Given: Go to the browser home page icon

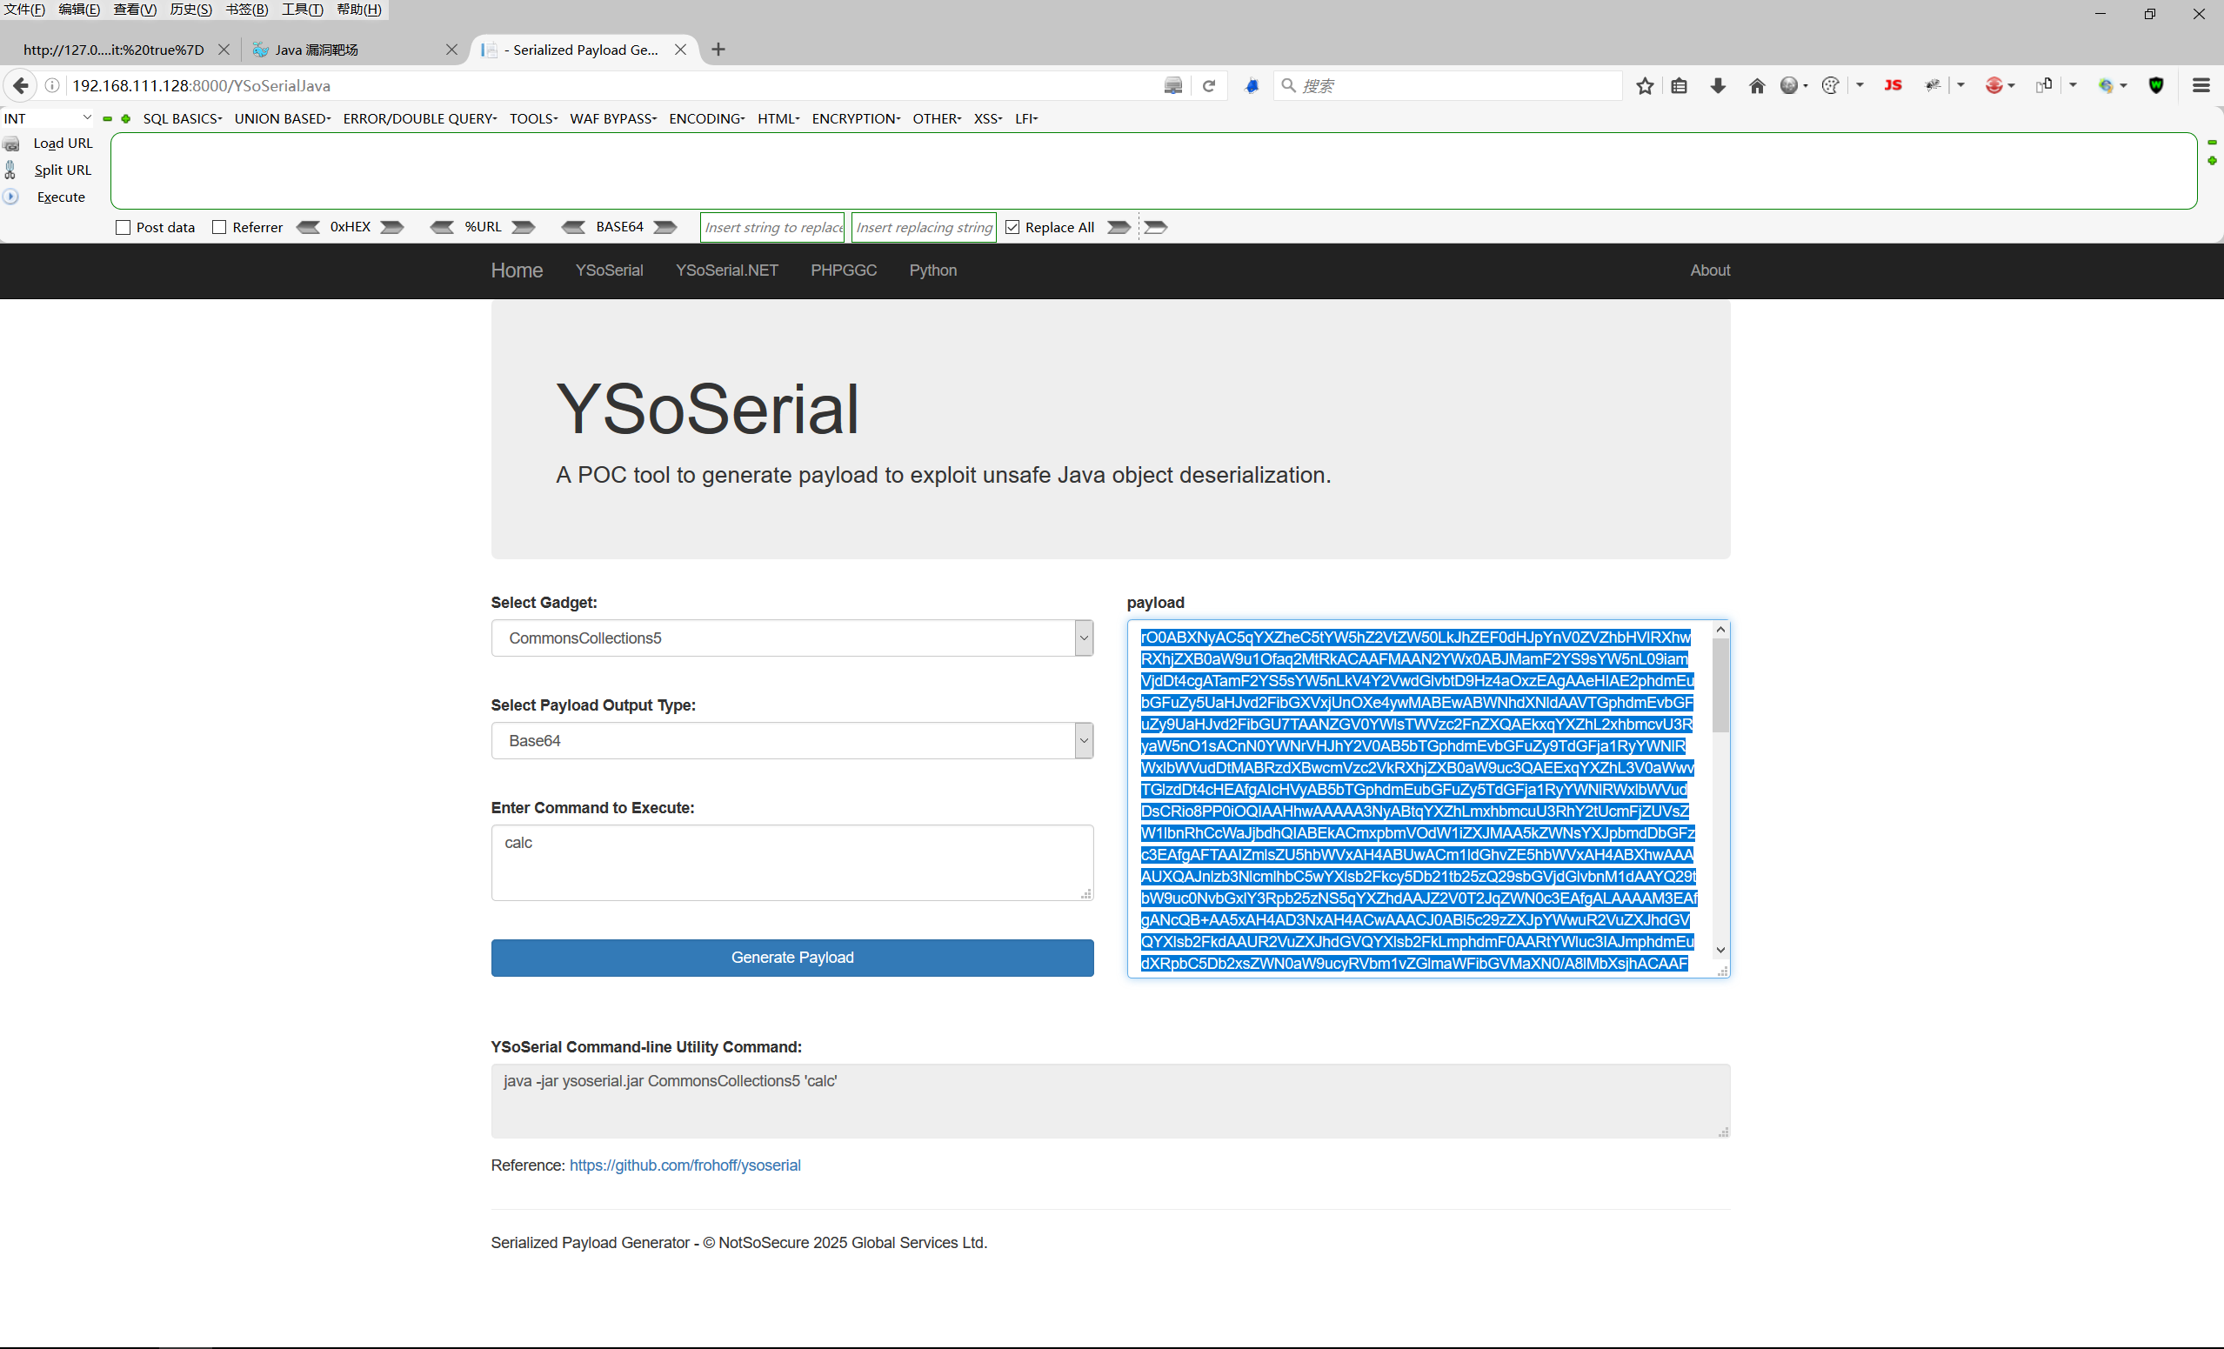Looking at the screenshot, I should [1756, 86].
